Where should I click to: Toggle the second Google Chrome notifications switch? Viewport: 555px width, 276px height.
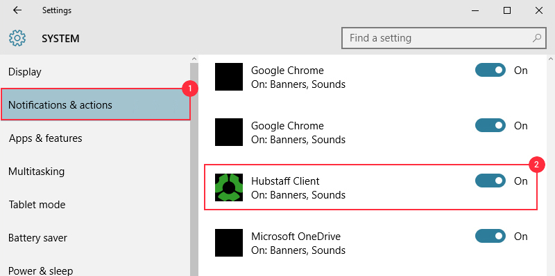[x=490, y=125]
